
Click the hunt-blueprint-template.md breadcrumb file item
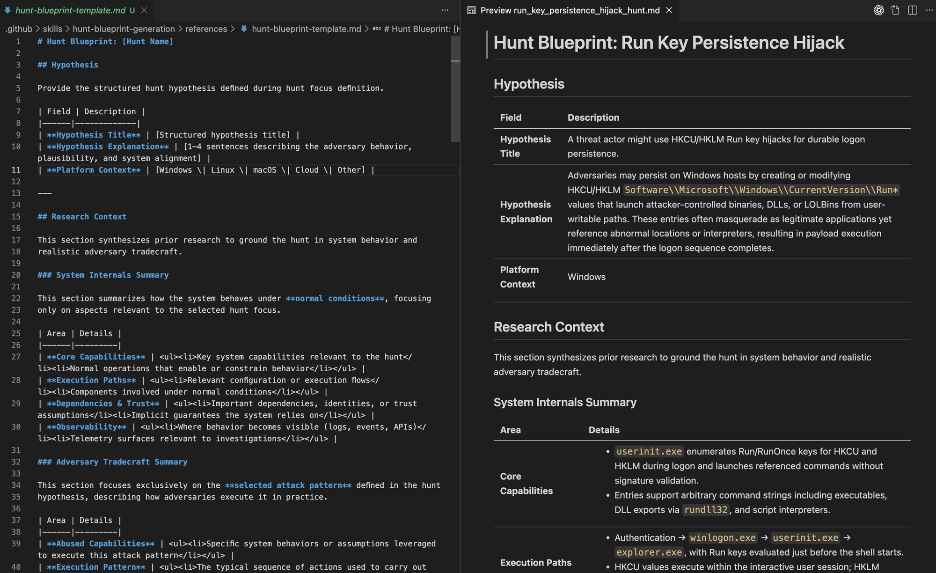tap(306, 29)
